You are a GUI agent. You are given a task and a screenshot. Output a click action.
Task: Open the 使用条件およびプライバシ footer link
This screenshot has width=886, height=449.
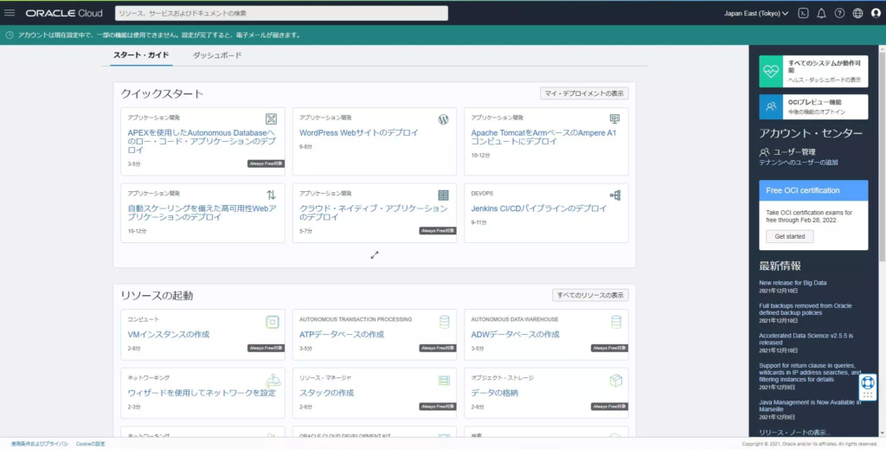click(40, 444)
